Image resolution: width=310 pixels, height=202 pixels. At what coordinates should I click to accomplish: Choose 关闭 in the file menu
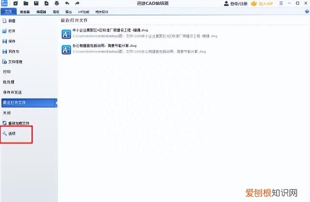coord(7,113)
